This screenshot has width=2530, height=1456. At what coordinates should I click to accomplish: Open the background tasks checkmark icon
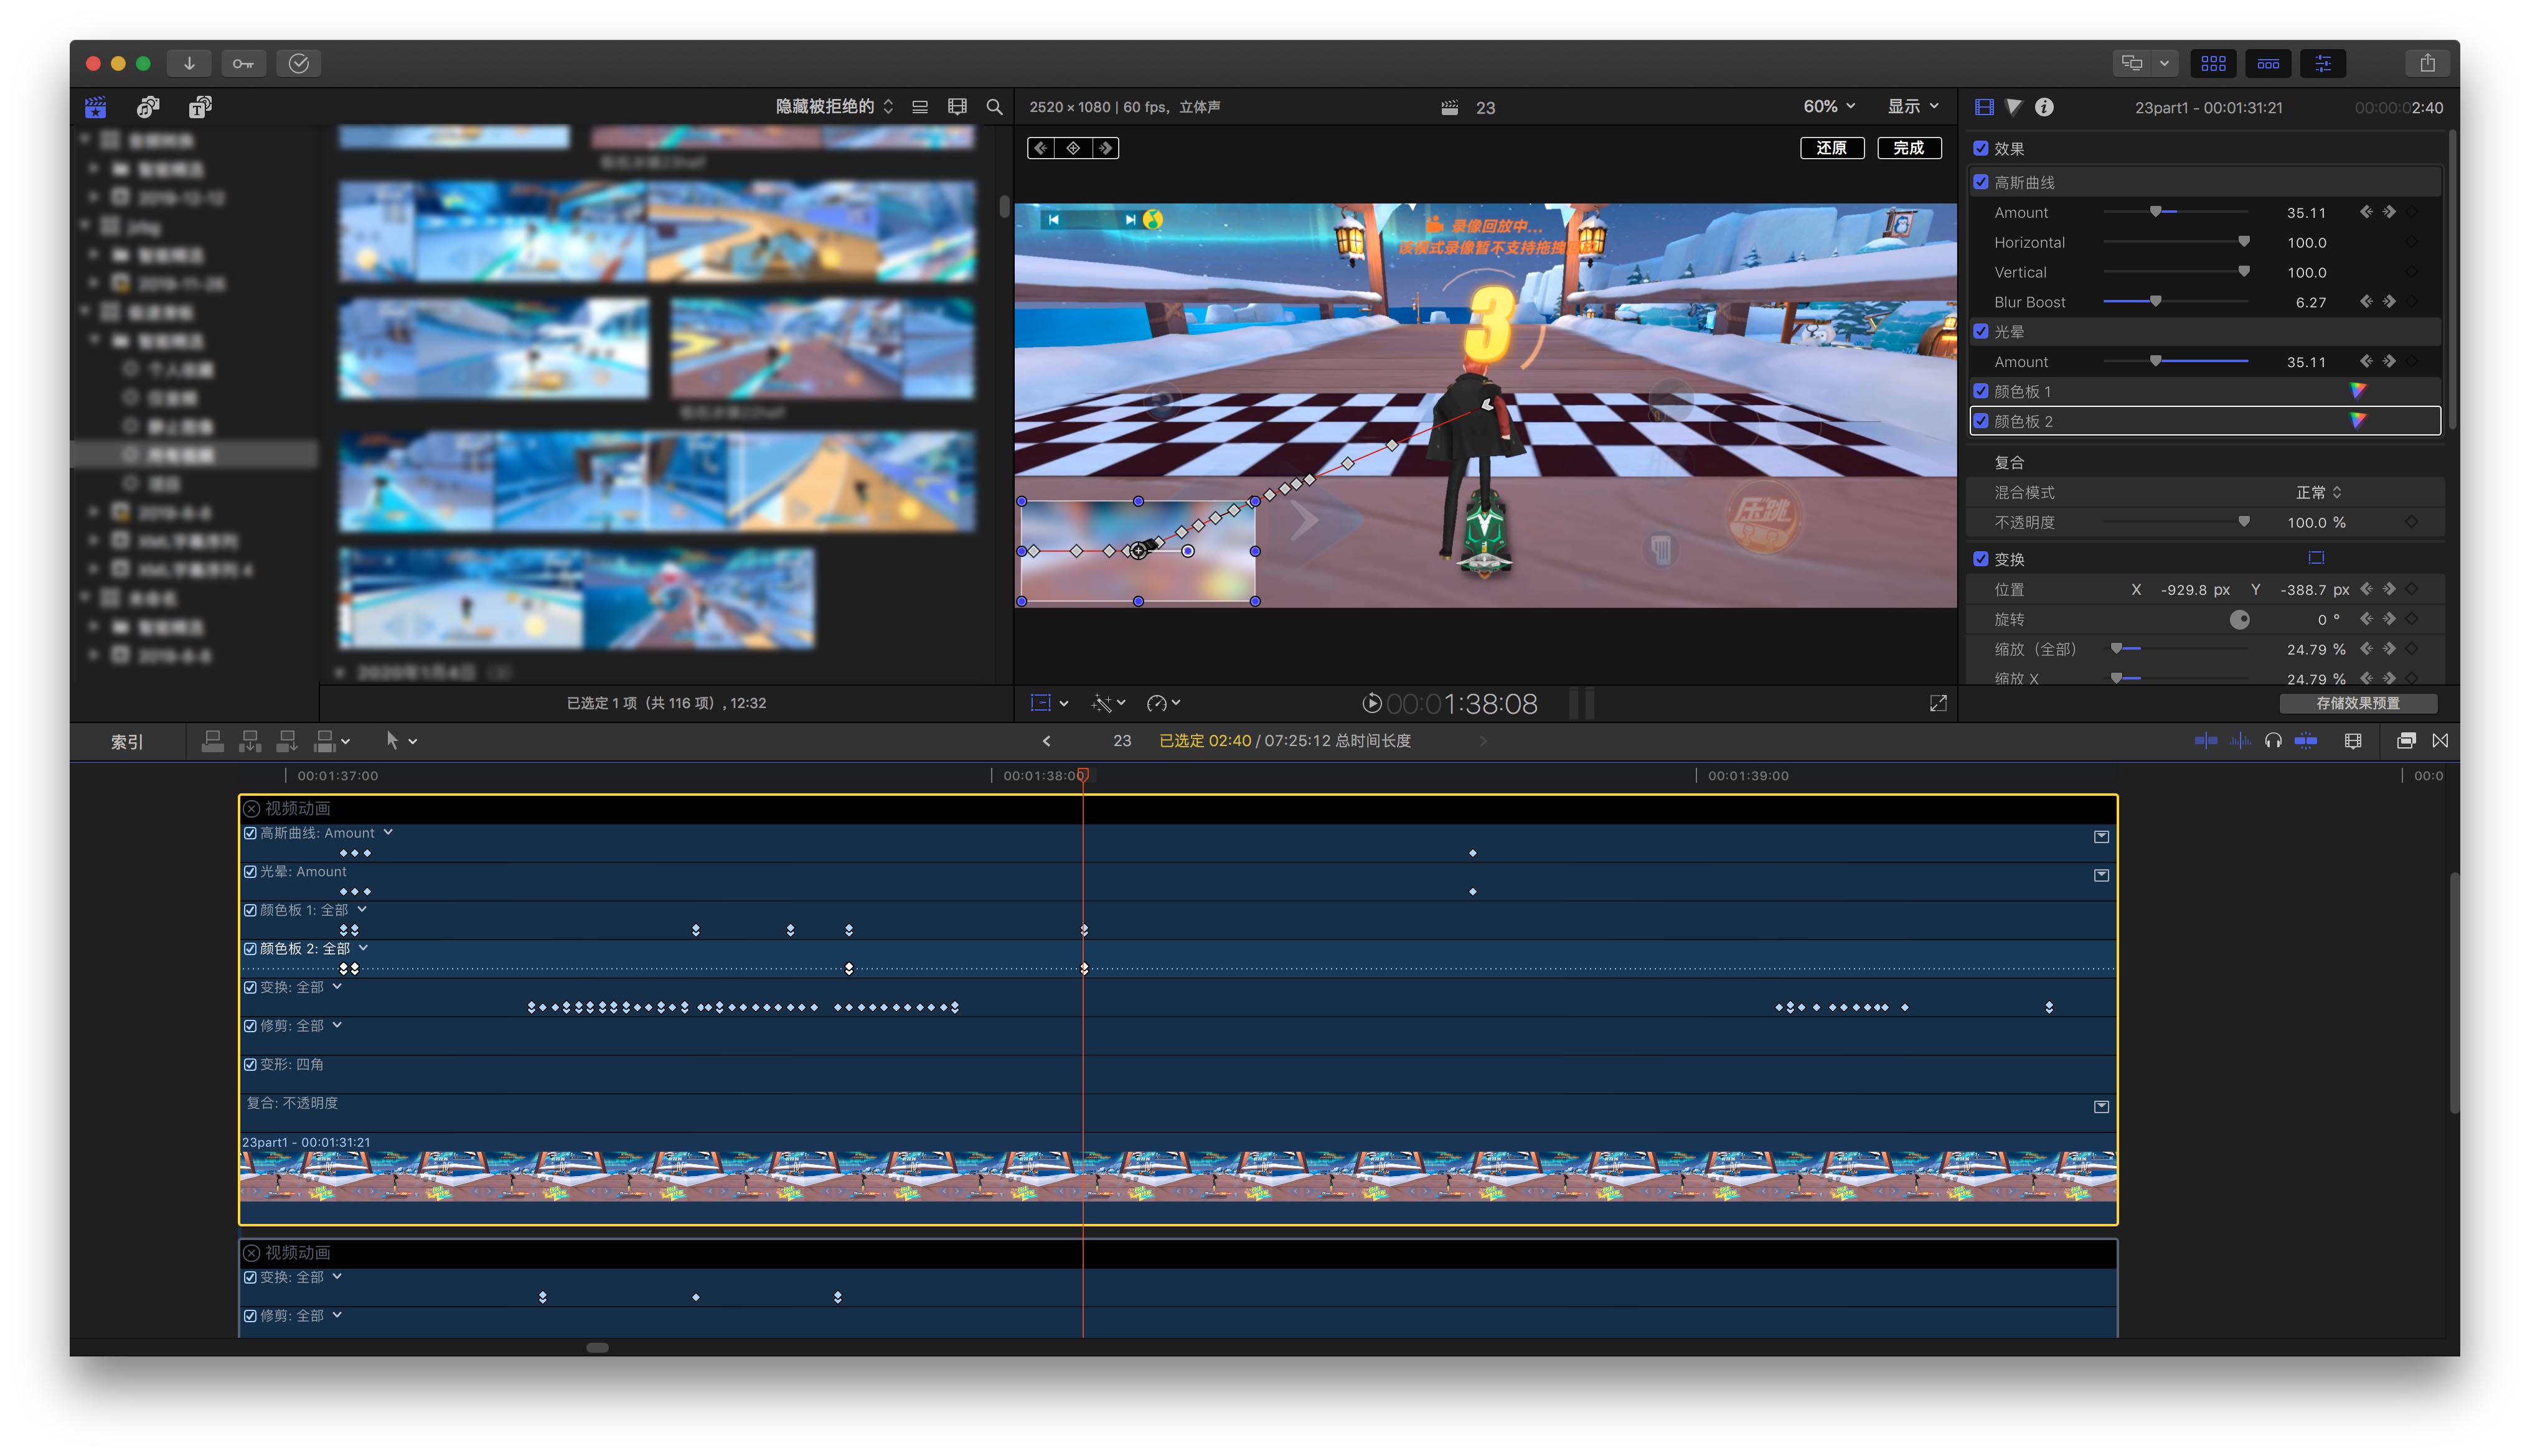pyautogui.click(x=298, y=63)
